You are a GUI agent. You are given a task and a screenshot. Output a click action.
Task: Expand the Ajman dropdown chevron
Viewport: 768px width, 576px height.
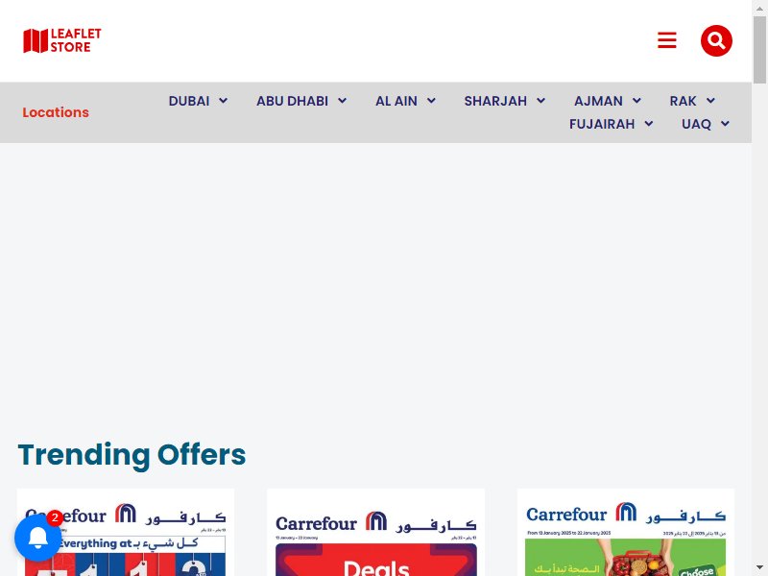[x=636, y=101]
